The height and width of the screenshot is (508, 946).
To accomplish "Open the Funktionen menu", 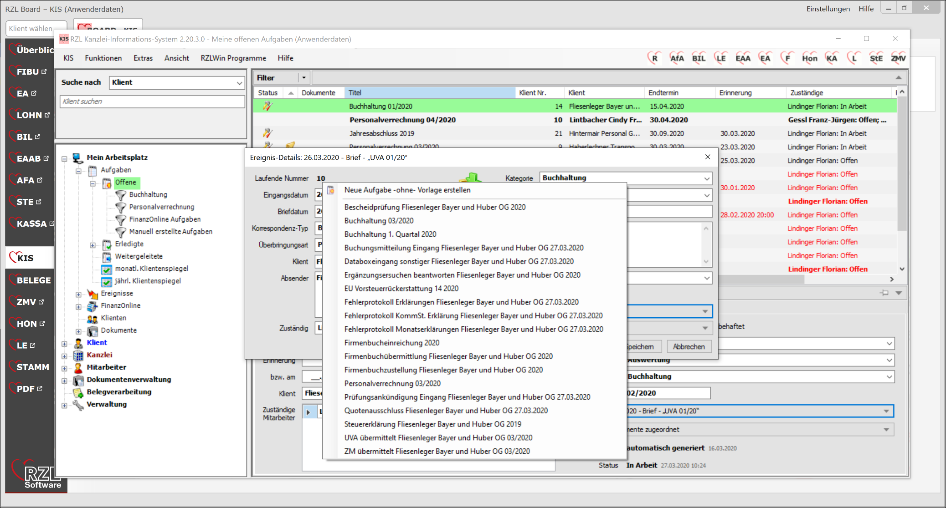I will [103, 58].
